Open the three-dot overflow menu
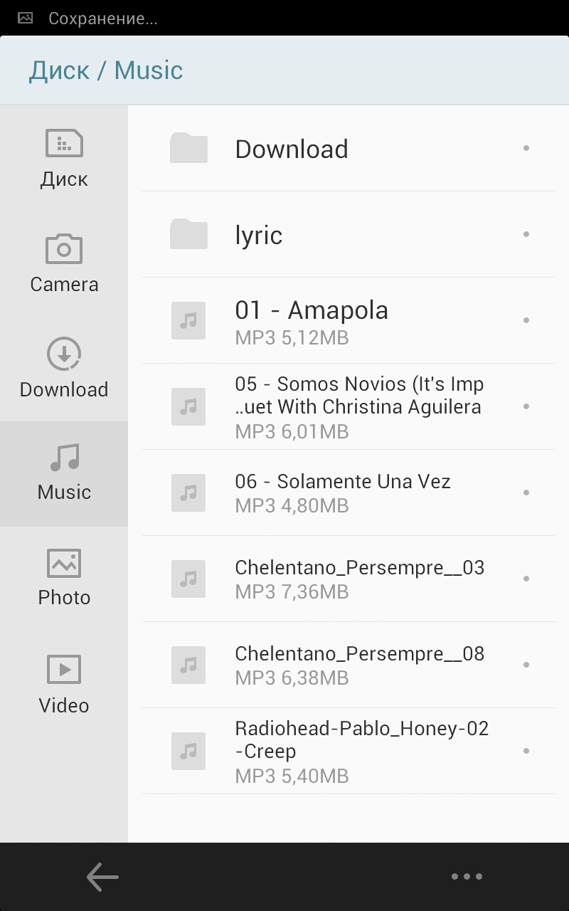Screen dimensions: 569x911 467,877
